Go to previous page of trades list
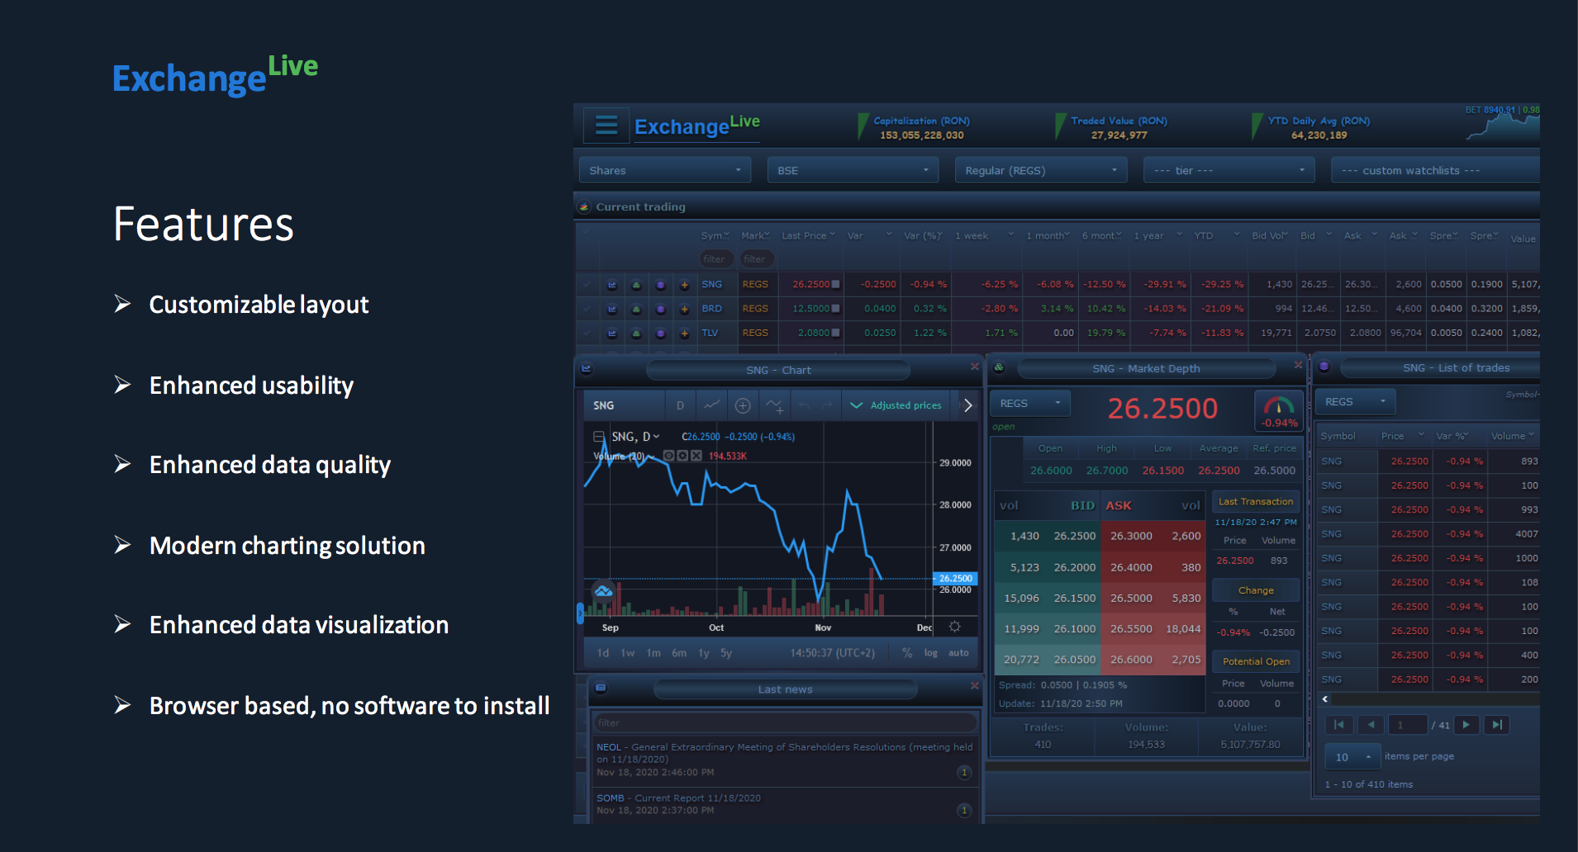 1371,725
